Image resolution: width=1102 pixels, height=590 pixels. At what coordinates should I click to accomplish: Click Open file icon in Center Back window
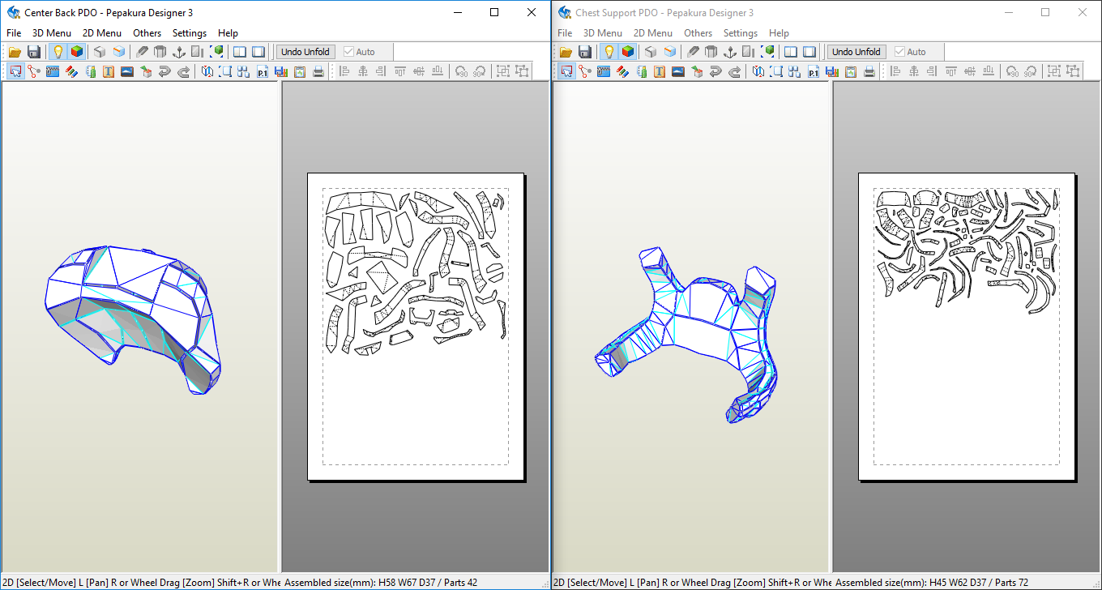15,52
